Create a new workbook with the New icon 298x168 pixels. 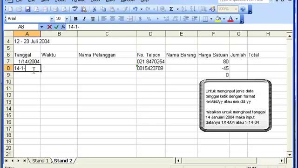[x=10, y=9]
